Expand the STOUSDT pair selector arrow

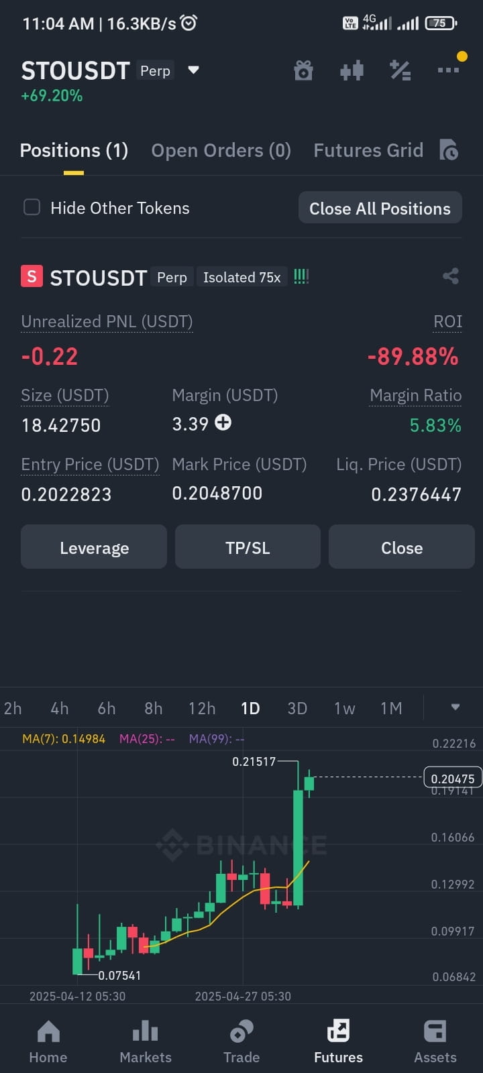[x=193, y=70]
